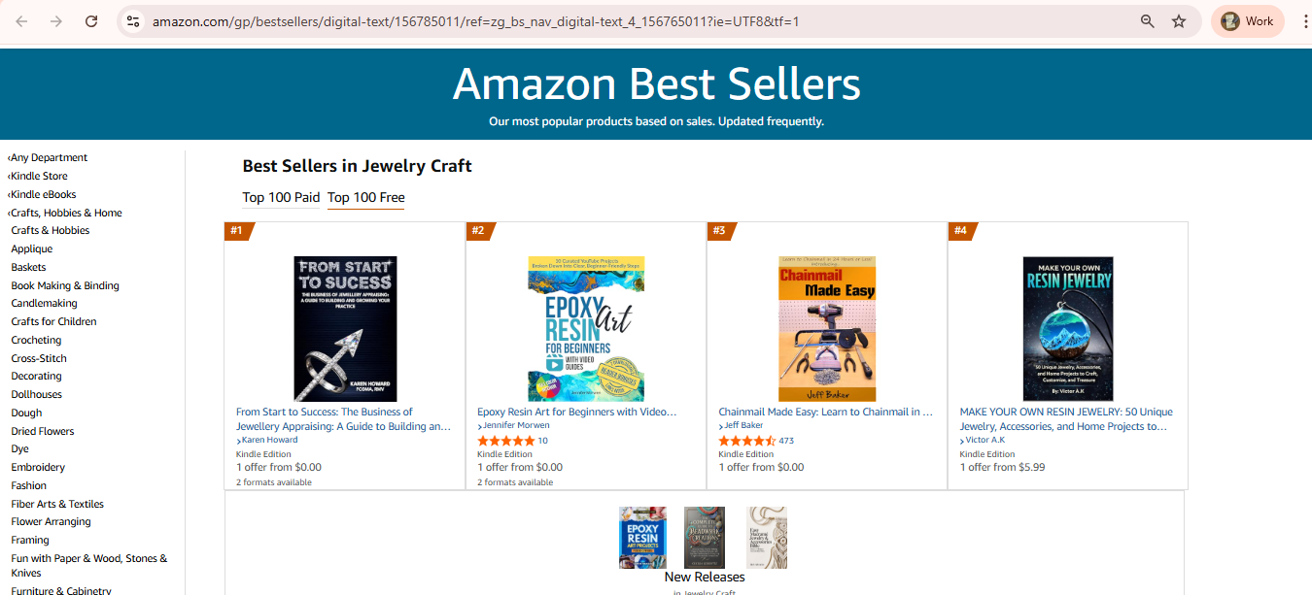Open the Chainmail Made Easy title link
Image resolution: width=1312 pixels, height=595 pixels.
825,413
